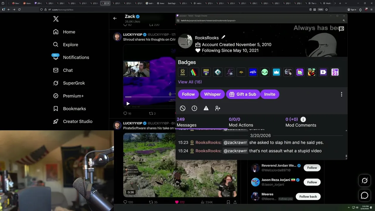Click the battery charge badge
375x211 pixels.
[x=323, y=72]
